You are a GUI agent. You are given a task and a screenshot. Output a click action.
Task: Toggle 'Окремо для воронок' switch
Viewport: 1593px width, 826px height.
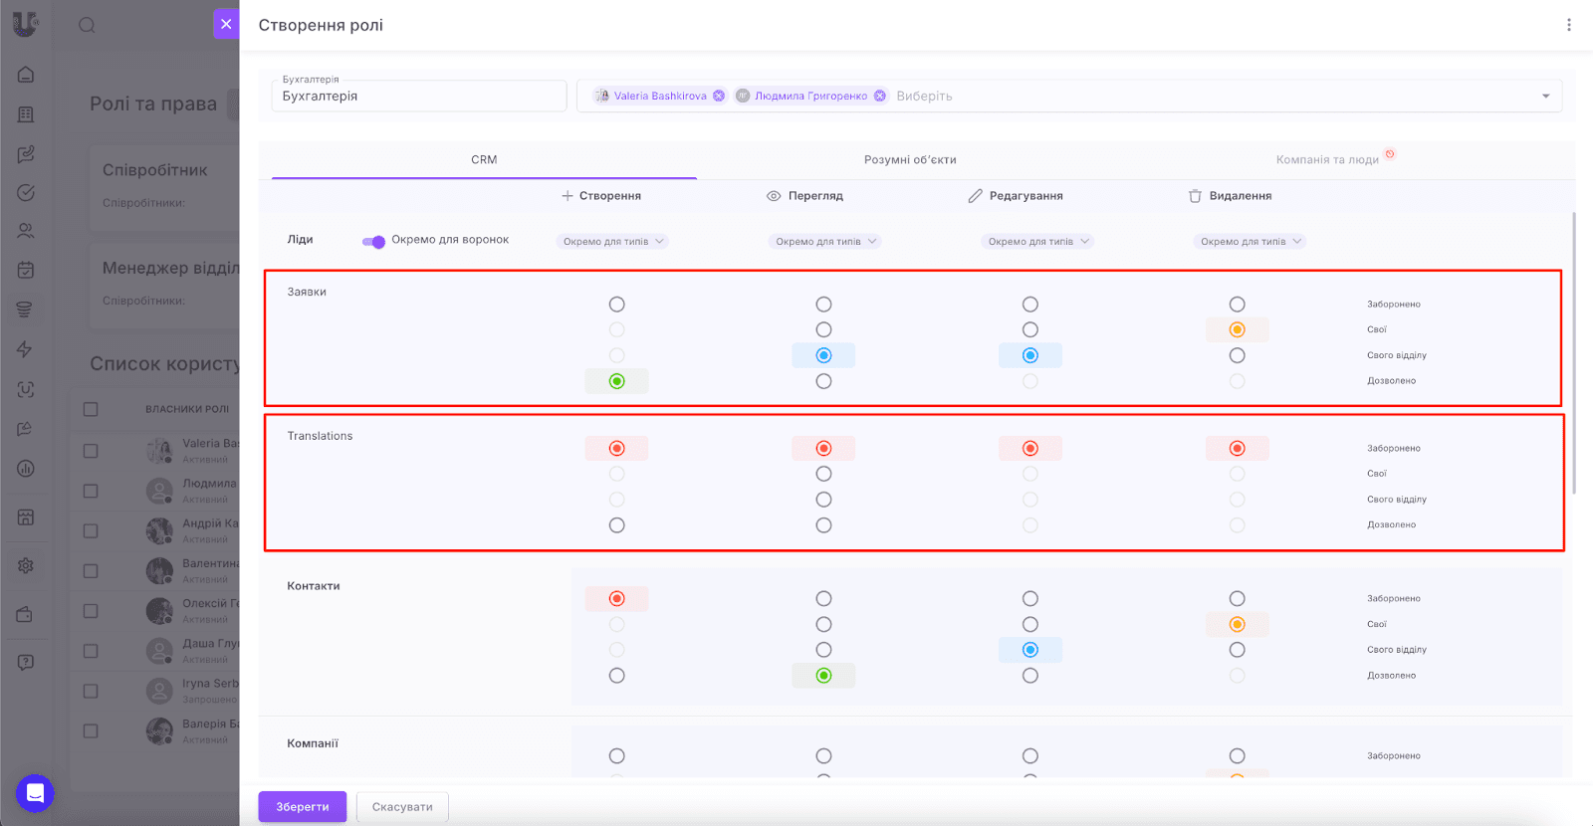click(x=373, y=241)
